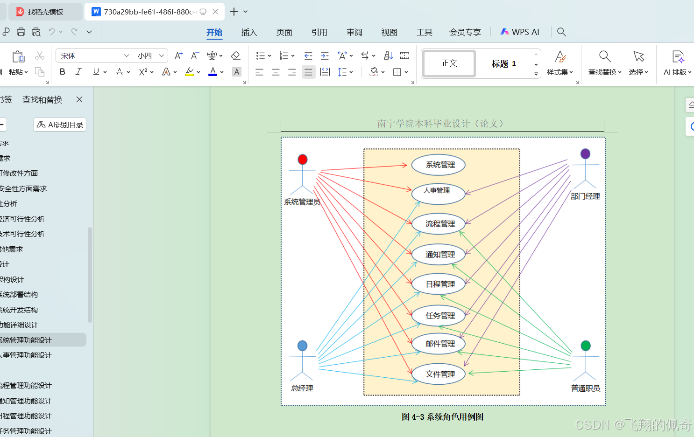The height and width of the screenshot is (437, 694).
Task: Toggle italic formatting
Action: click(x=78, y=71)
